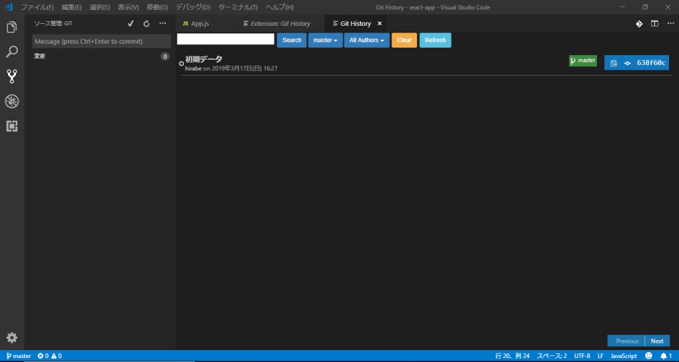Focus the commit message input field

pyautogui.click(x=101, y=42)
